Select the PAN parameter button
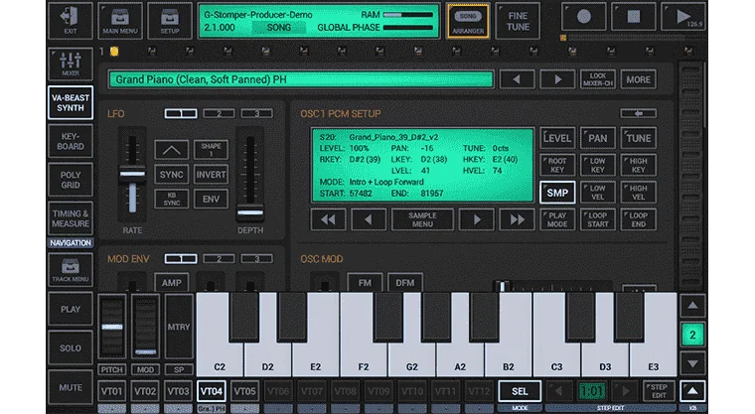Screen dimensions: 755x414 point(598,138)
